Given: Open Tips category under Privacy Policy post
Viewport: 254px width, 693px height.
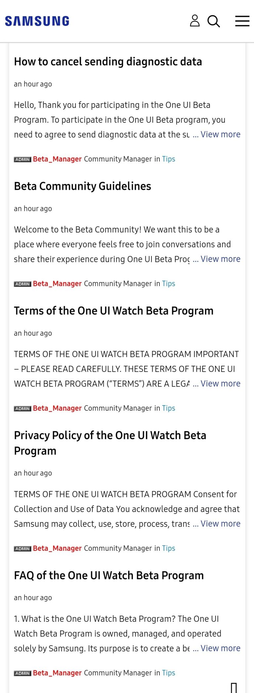Looking at the screenshot, I should pos(168,548).
